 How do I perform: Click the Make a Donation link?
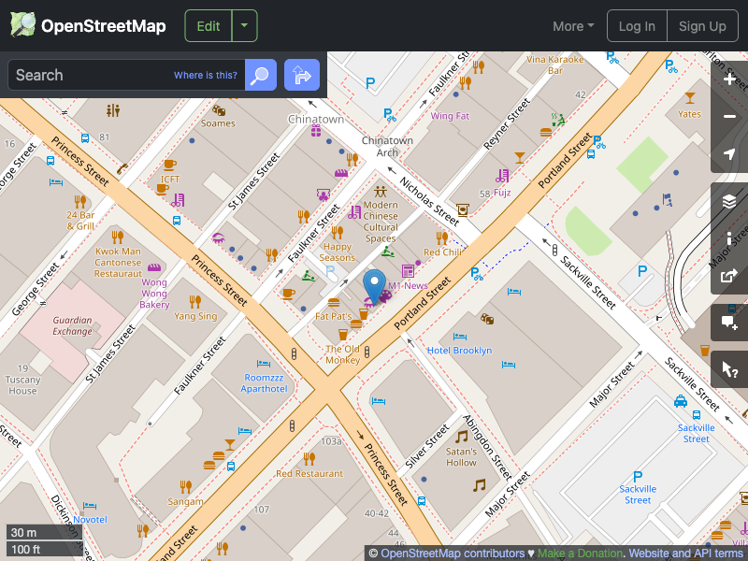coord(580,553)
